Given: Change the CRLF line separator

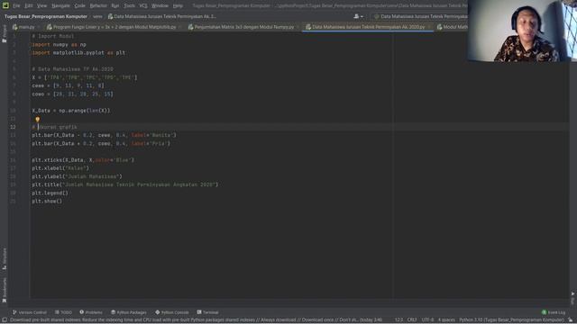Looking at the screenshot, I should (412, 320).
